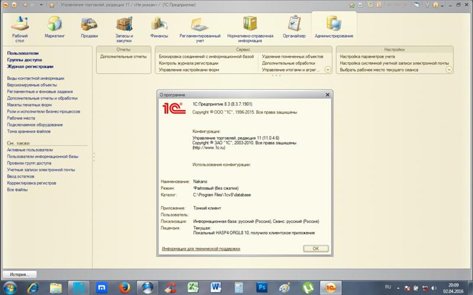
Task: Open Регламентные и фоновые задания
Action: (40, 91)
